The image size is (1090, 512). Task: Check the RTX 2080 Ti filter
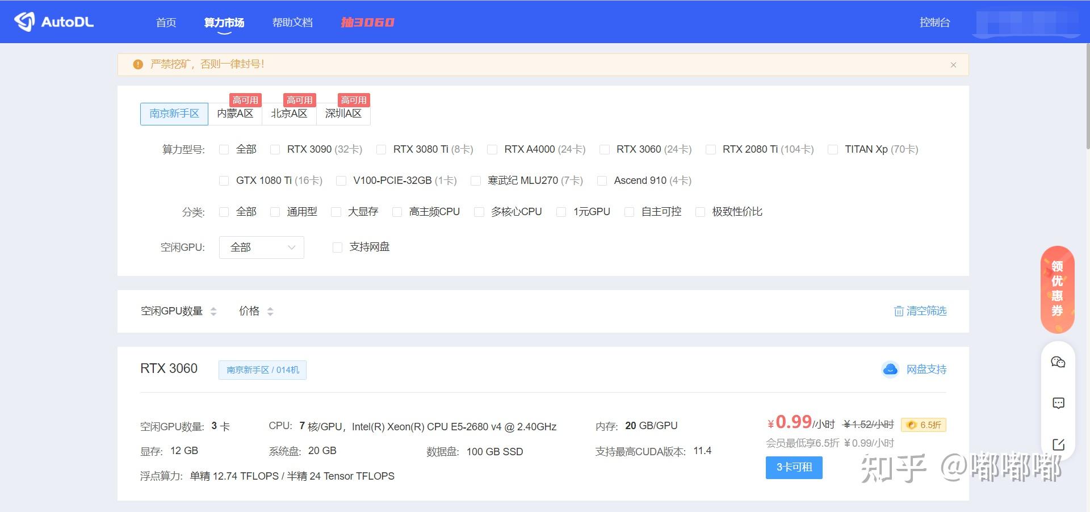pyautogui.click(x=710, y=149)
